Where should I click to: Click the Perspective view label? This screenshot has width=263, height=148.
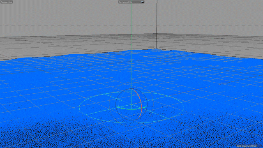(x=7, y=2)
